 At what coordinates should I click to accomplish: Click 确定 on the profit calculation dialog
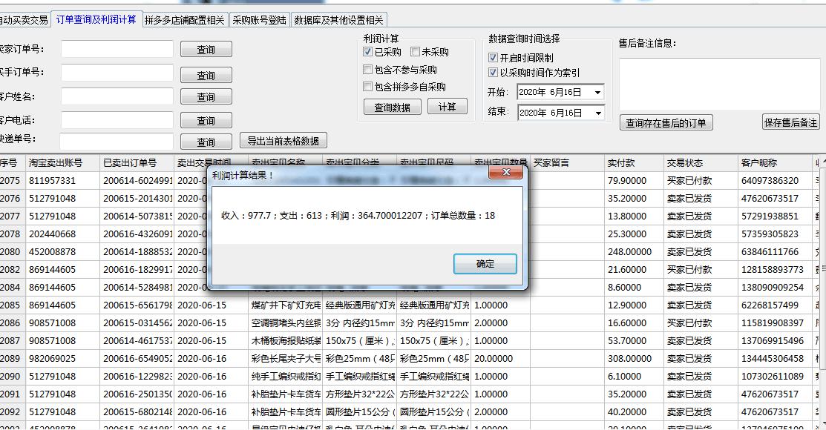click(x=485, y=263)
